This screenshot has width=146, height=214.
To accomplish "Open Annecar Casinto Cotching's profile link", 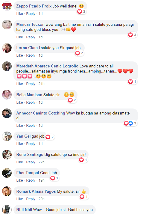I will click(x=41, y=113).
